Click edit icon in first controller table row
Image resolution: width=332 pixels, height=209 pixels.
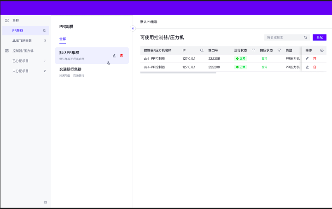308,58
